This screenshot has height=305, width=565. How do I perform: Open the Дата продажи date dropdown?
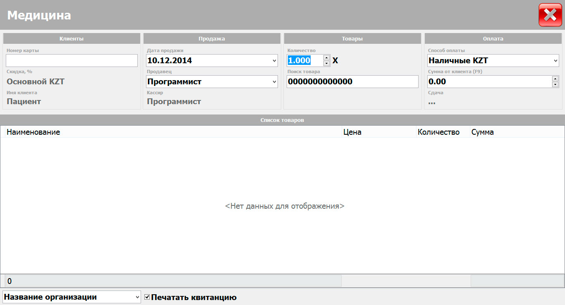point(275,60)
